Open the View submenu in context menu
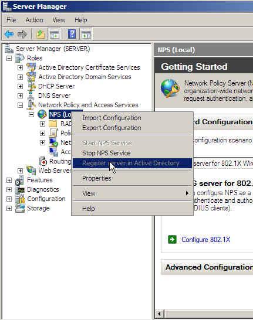The width and height of the screenshot is (253, 320). 132,193
